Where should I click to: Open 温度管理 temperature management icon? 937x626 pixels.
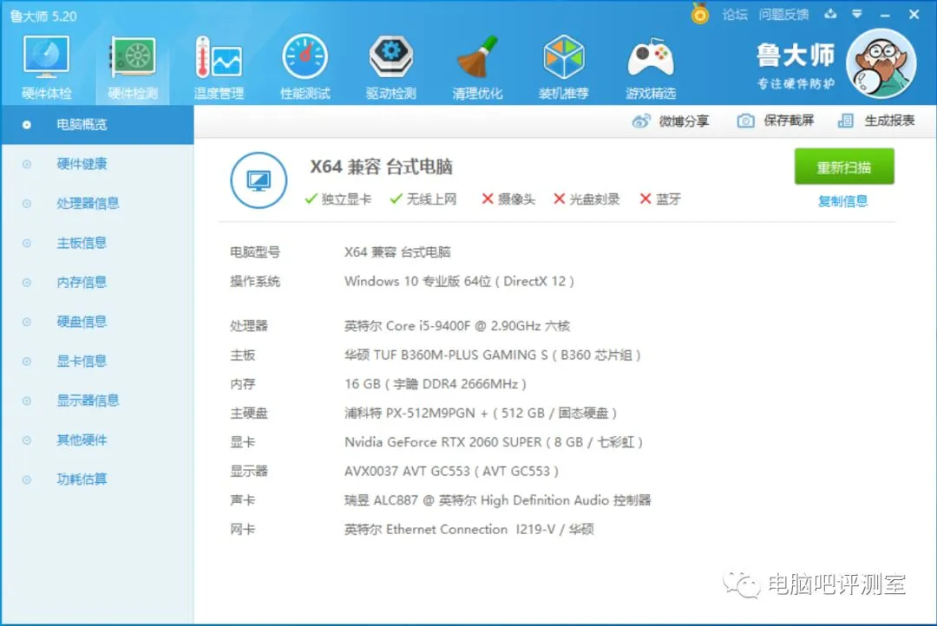tap(219, 67)
